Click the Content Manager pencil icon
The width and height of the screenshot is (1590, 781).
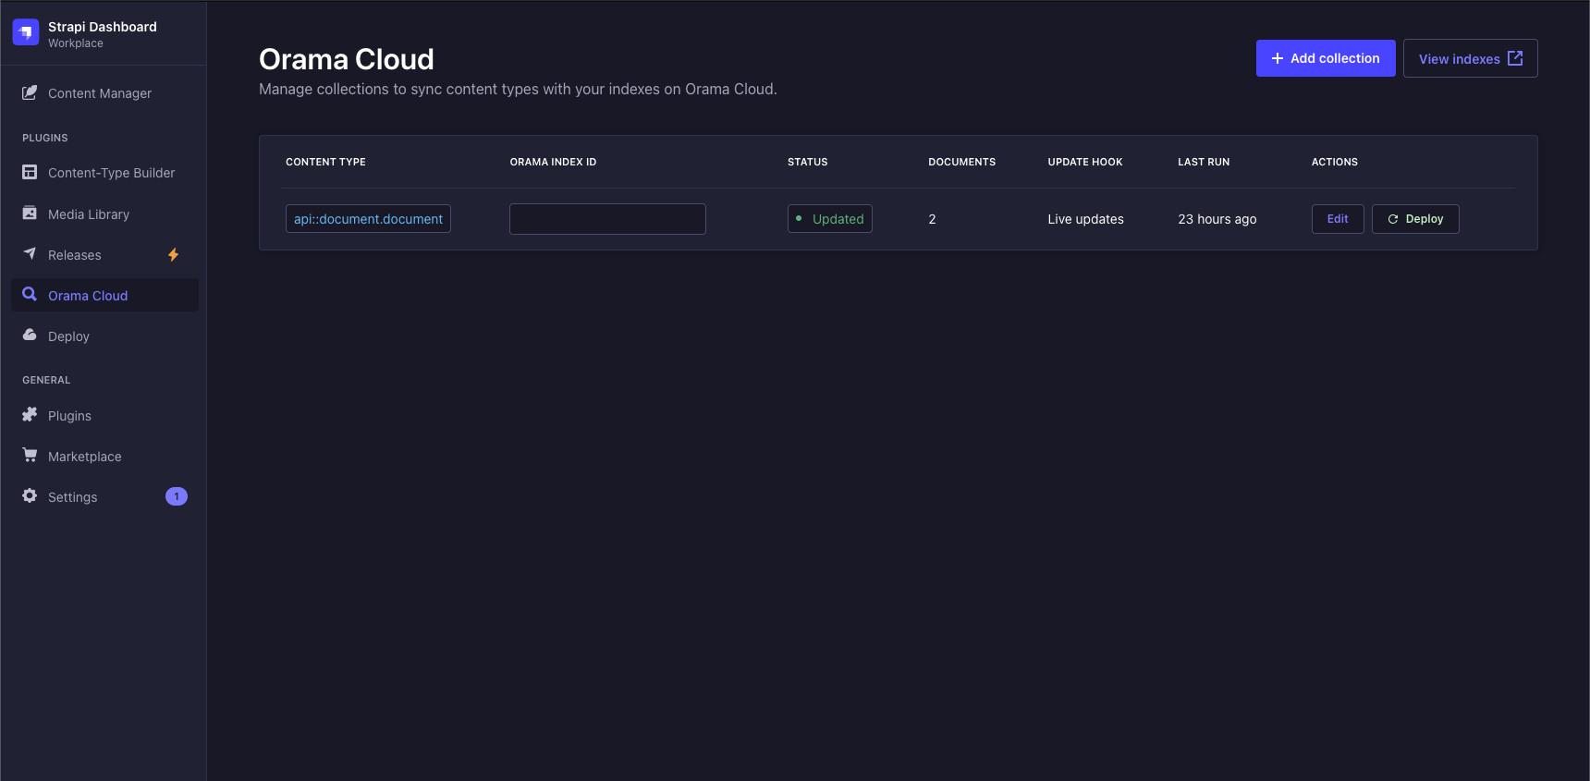(30, 92)
